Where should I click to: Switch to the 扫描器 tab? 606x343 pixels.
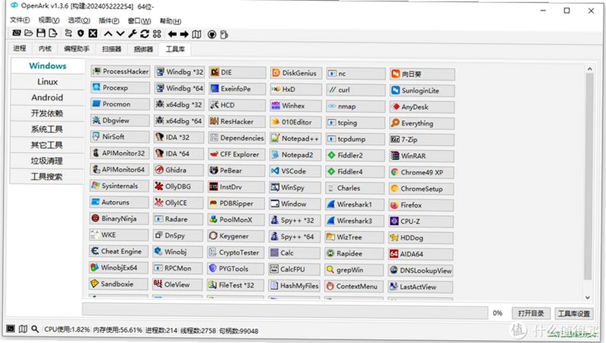point(111,49)
